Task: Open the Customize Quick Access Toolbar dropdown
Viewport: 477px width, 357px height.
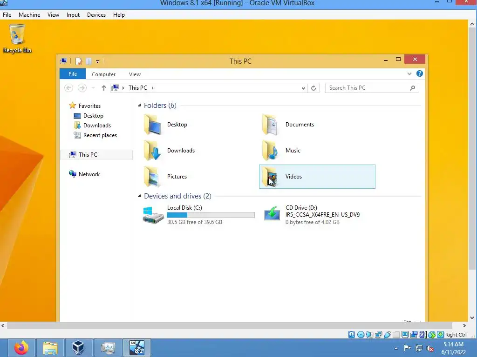Action: (x=98, y=62)
